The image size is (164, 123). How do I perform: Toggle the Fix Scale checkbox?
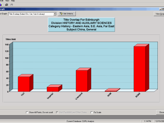(x=92, y=112)
